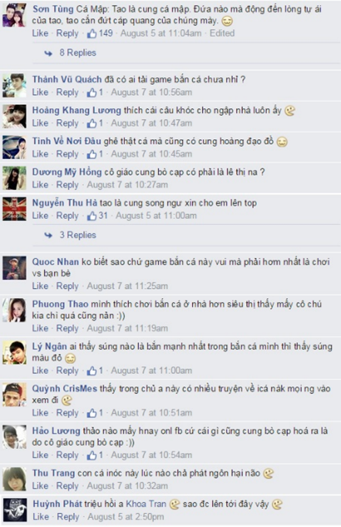Open Nguyễn Thu Hà's British flag avatar
The width and height of the screenshot is (341, 527).
15,209
